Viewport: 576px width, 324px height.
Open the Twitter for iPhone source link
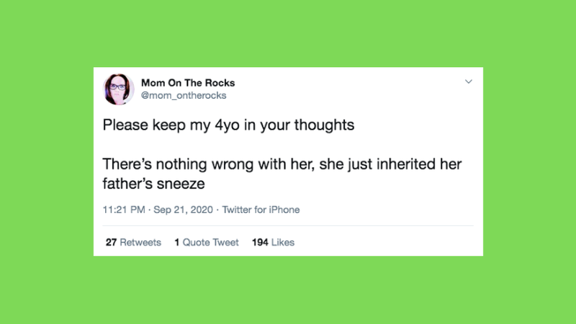click(x=261, y=210)
